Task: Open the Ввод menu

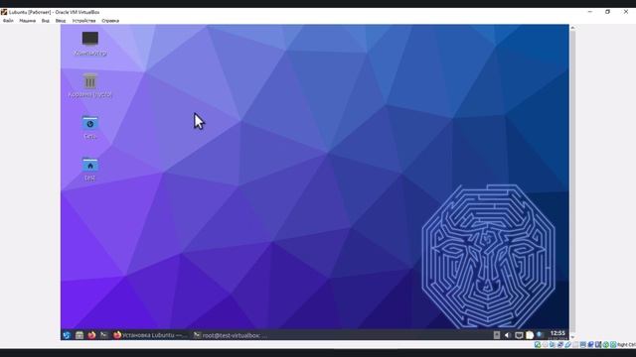Action: point(61,21)
